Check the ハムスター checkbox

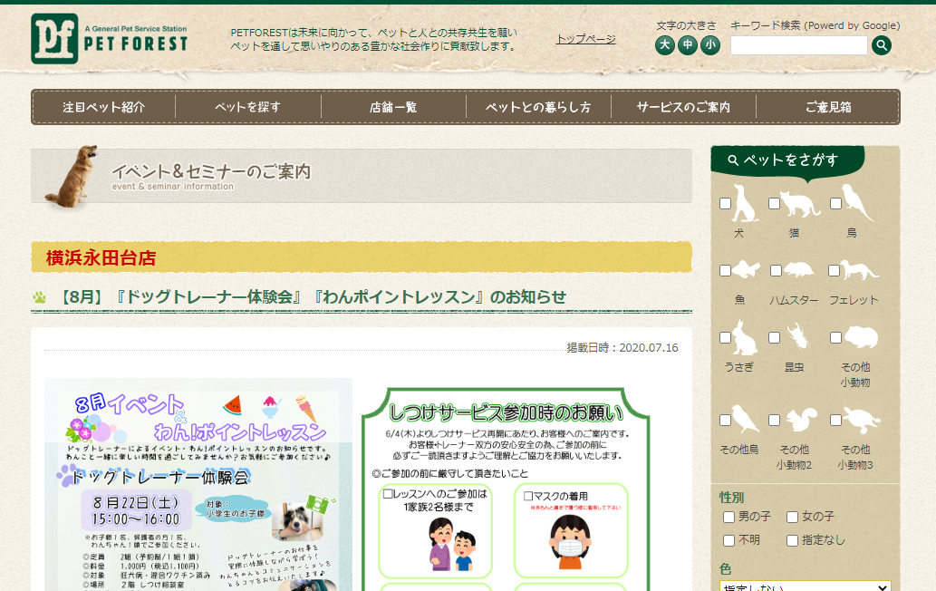776,270
